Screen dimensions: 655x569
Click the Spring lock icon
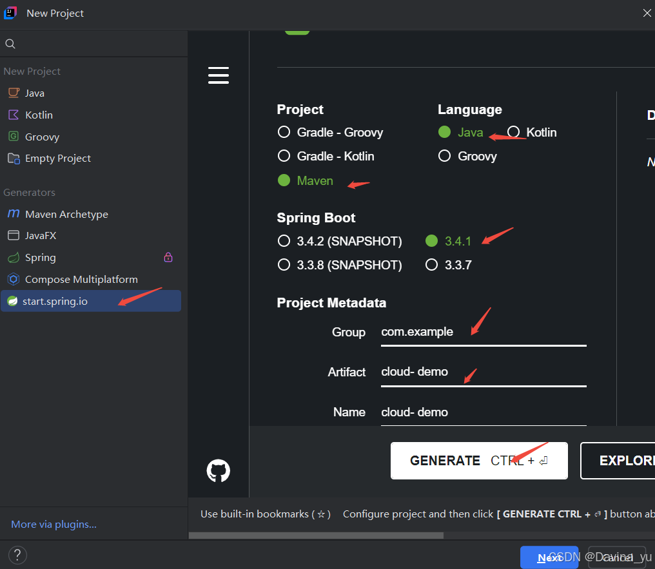click(x=168, y=257)
